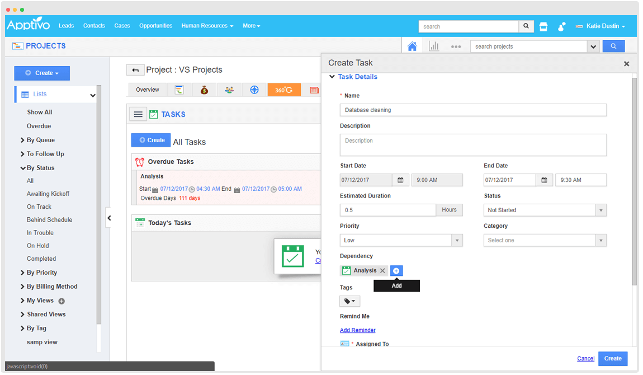Remove the Analysis dependency
Screen dimensions: 643x375
382,271
